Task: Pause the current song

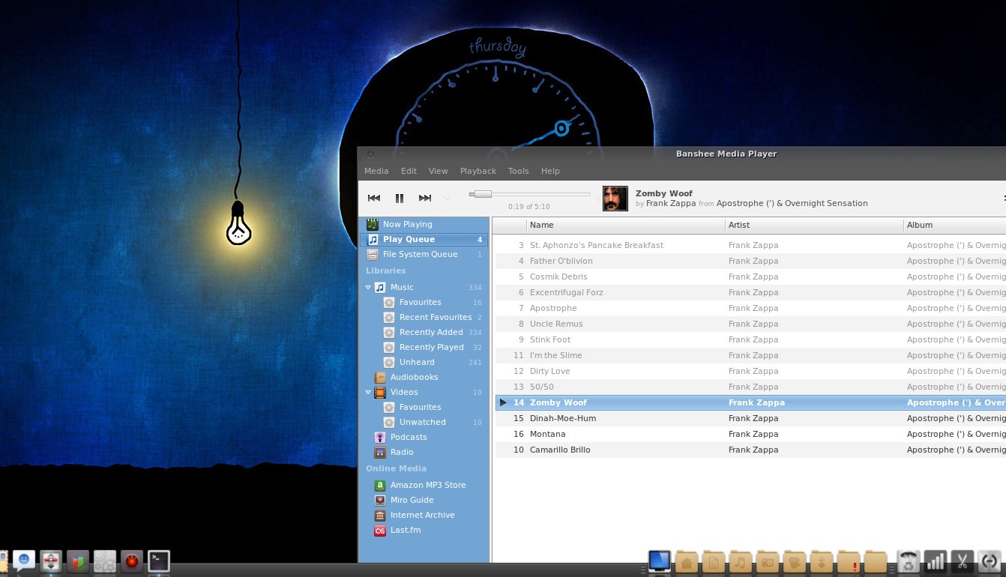Action: (x=400, y=198)
